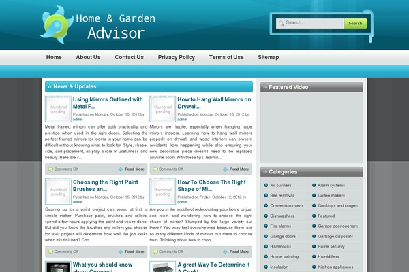Click the Featured Video panel header
409x272 pixels.
(312, 87)
